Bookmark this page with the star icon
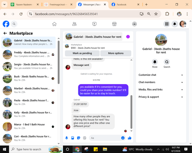Screen dimensions: 192x153 point(156,14)
